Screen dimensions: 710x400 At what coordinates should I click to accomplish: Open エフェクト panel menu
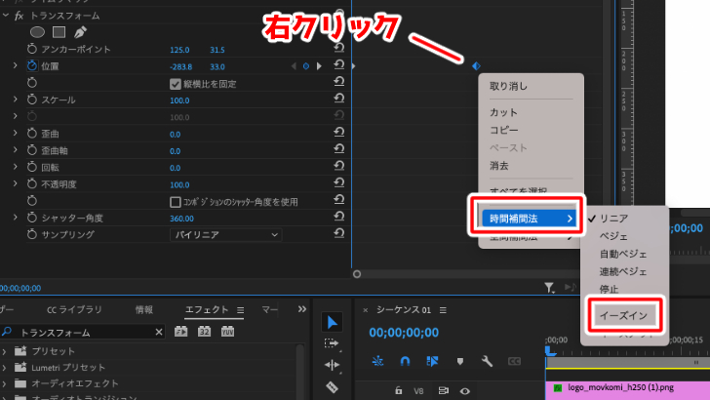241,310
